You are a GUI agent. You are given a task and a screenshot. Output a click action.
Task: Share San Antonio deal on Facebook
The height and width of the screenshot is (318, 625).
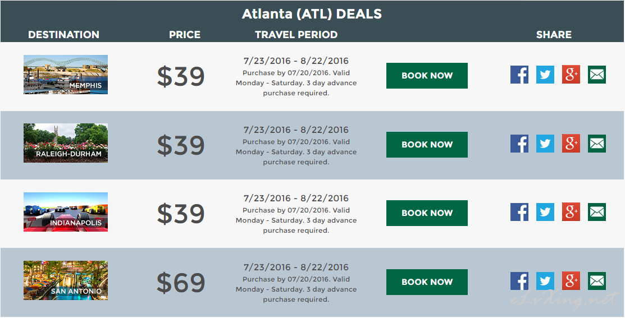click(519, 281)
